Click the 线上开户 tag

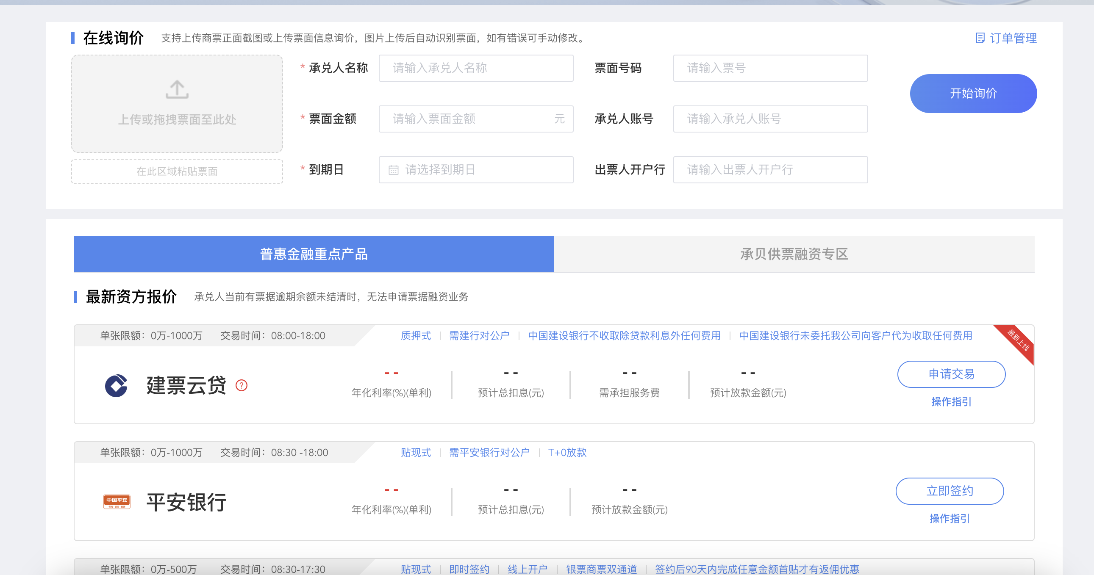point(528,569)
